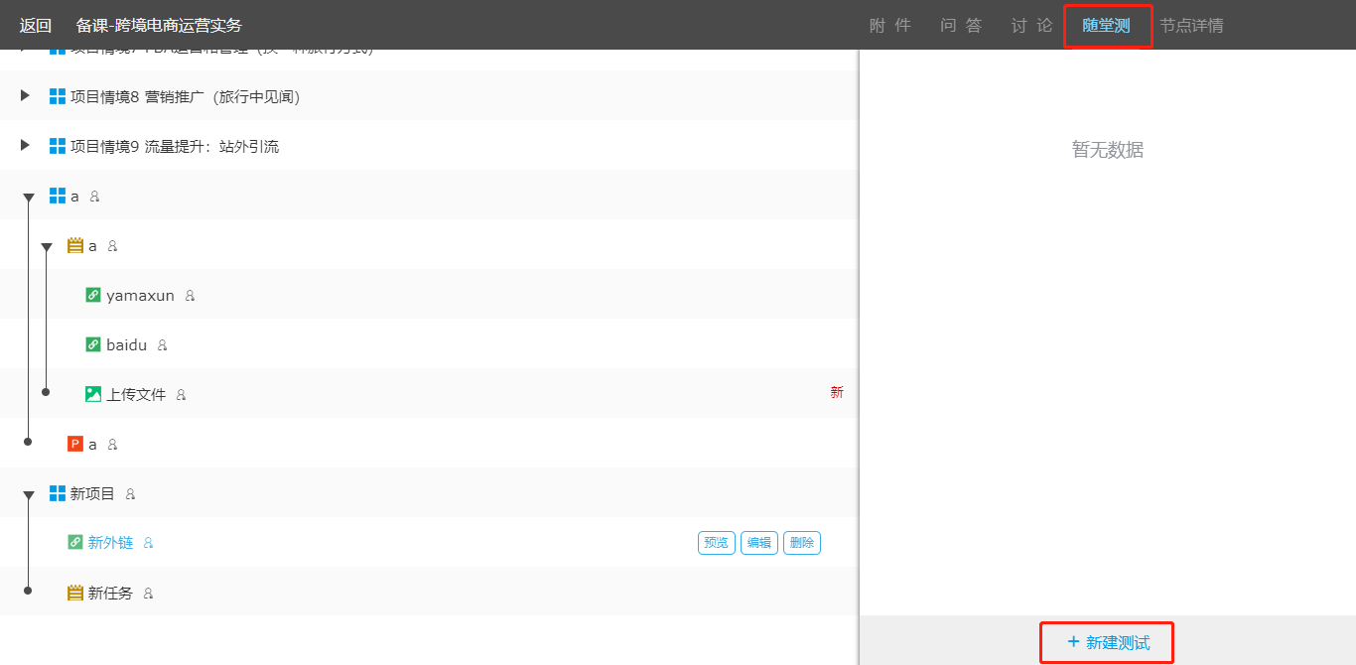Click the grid icon of 新项目
The height and width of the screenshot is (665, 1356).
coord(58,493)
